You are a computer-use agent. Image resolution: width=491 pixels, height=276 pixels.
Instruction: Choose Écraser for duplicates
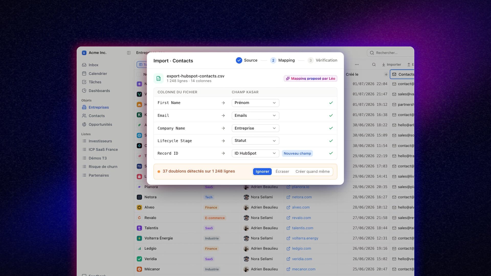pyautogui.click(x=282, y=171)
